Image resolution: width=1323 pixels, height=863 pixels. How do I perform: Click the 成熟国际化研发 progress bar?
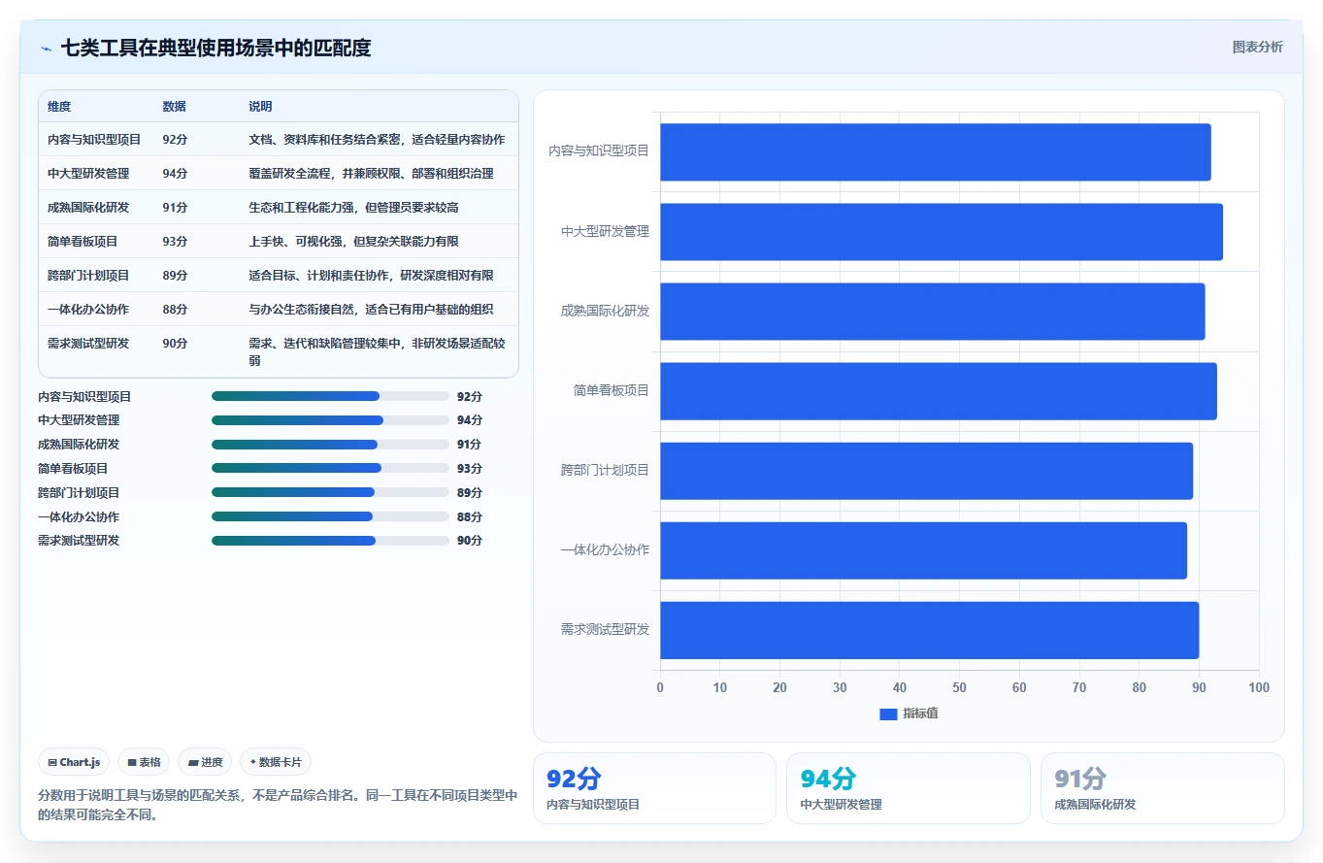[330, 445]
